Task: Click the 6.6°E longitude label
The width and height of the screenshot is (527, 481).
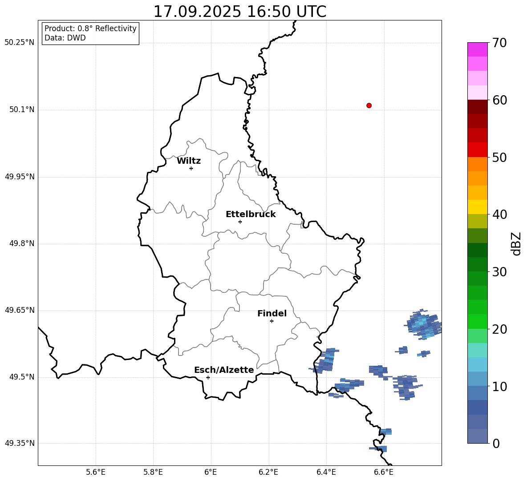Action: (x=384, y=472)
